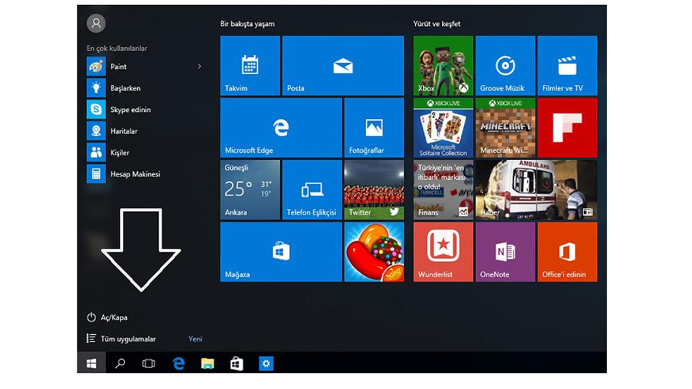Screen dimensions: 692x389
Task: Open Paint from most used list
Action: point(118,66)
